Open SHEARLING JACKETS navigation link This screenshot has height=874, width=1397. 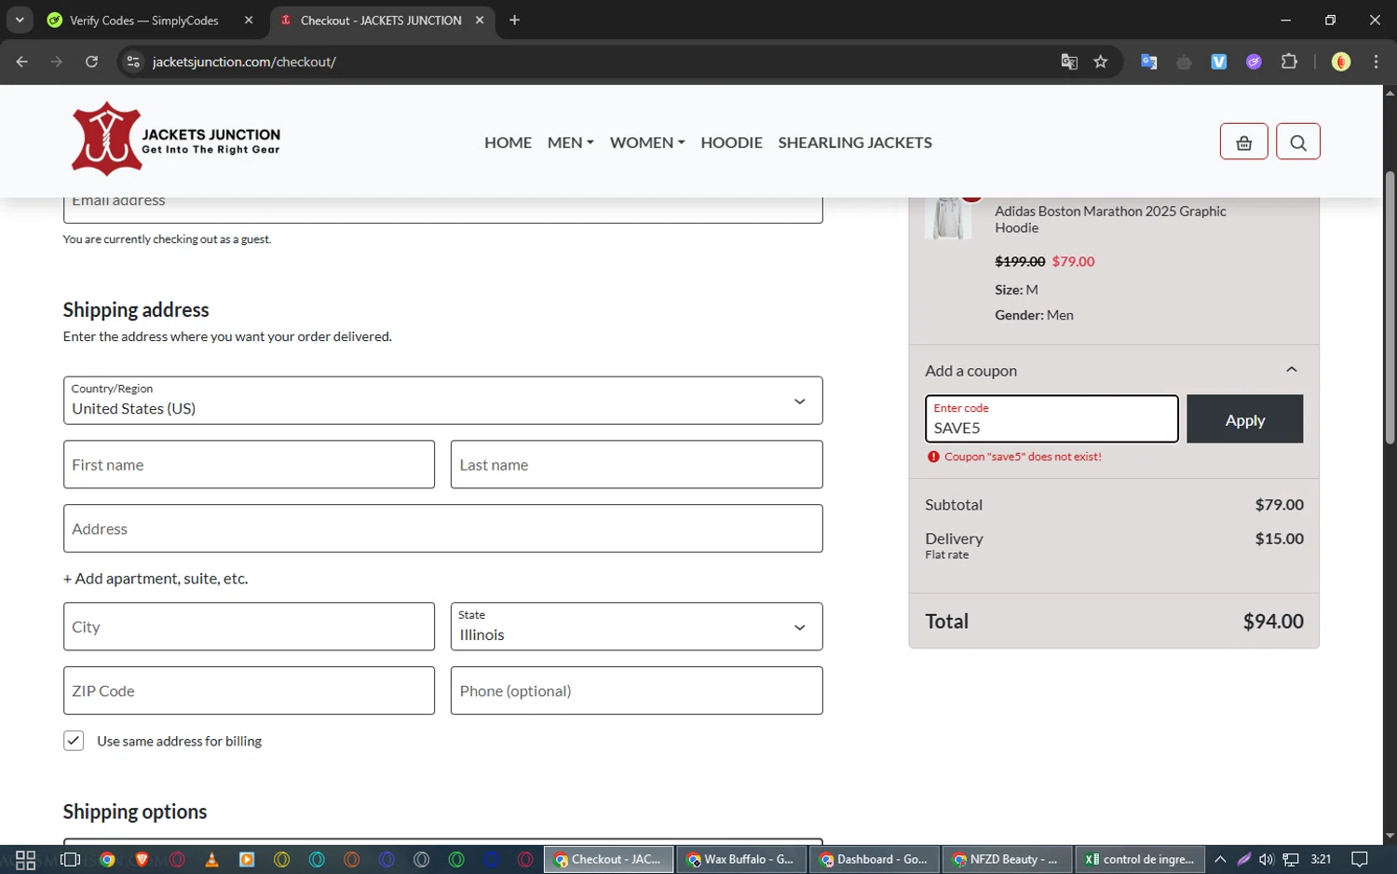855,143
